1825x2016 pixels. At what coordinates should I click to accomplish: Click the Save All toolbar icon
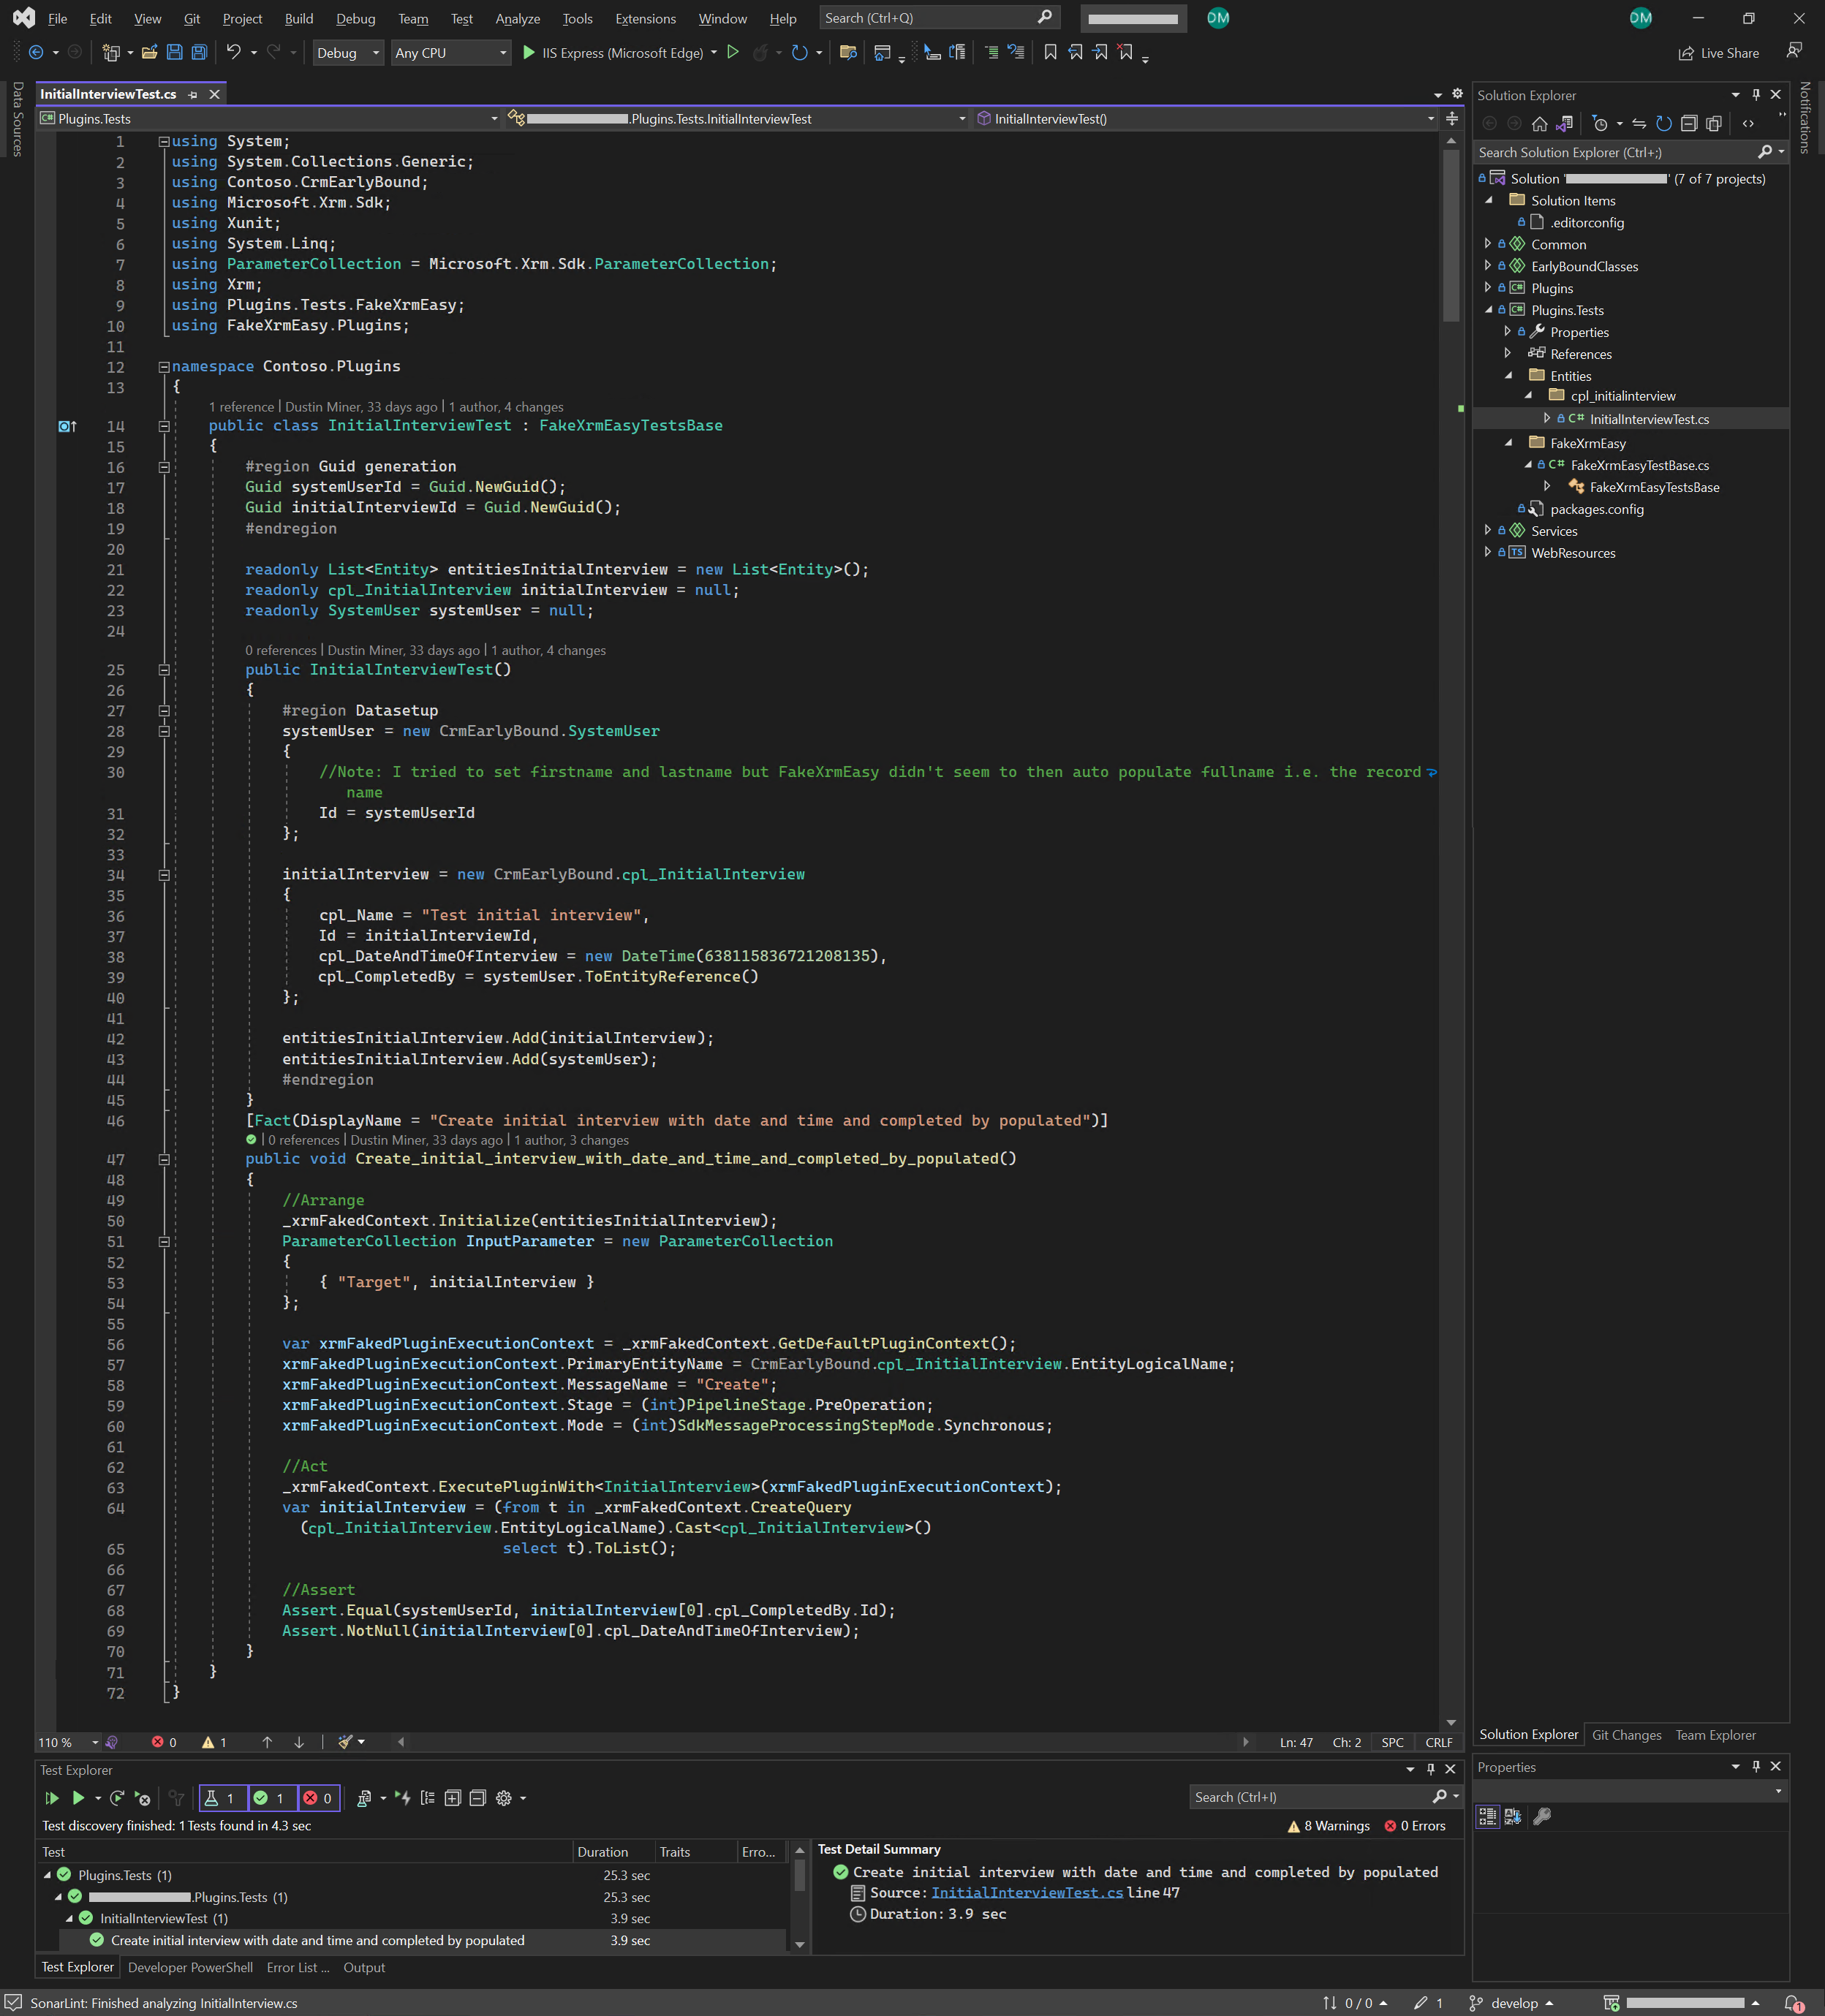(x=199, y=52)
